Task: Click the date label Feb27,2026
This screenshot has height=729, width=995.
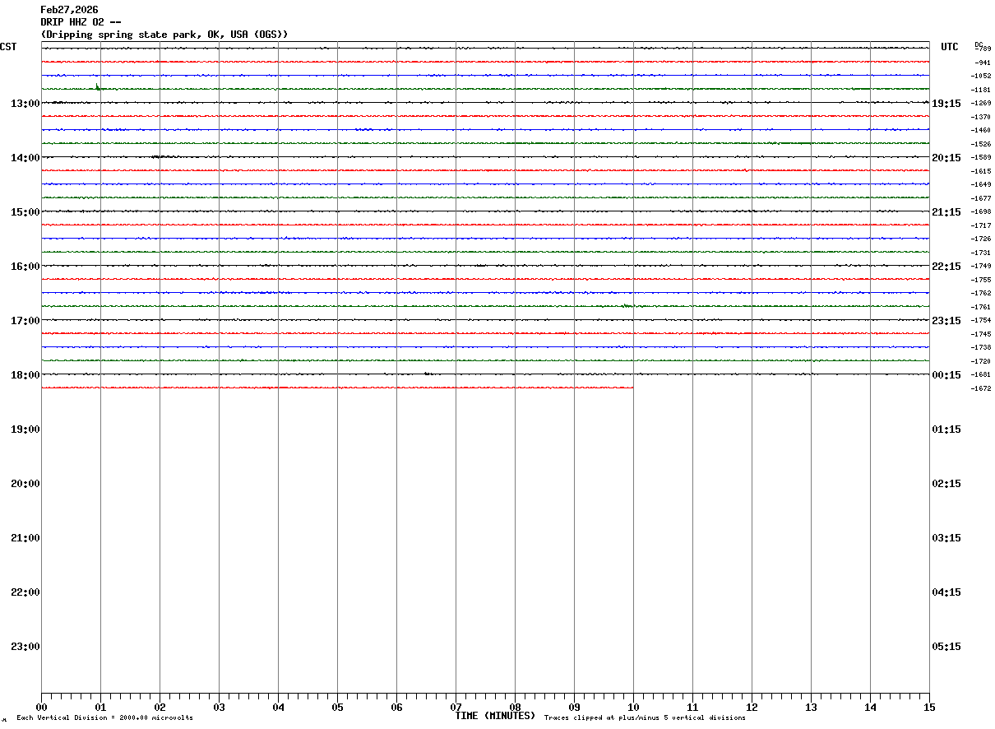Action: pyautogui.click(x=69, y=10)
